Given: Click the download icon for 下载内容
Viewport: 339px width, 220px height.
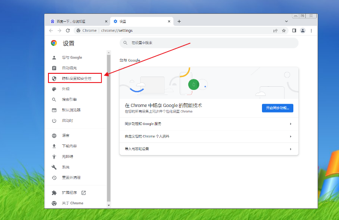Looking at the screenshot, I should 54,146.
